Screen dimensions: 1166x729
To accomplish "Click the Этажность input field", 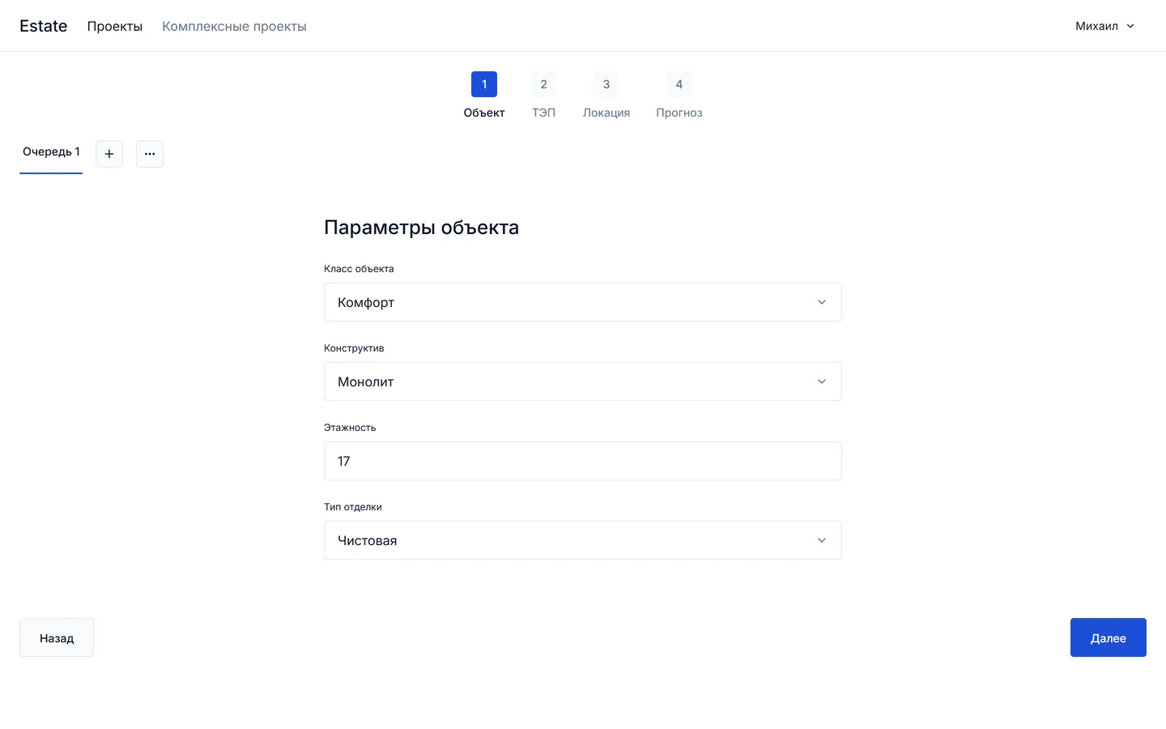I will tap(583, 461).
